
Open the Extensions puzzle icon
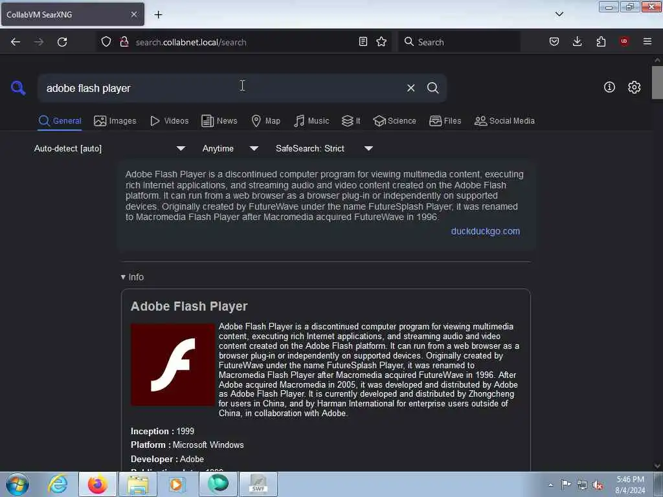coord(601,41)
